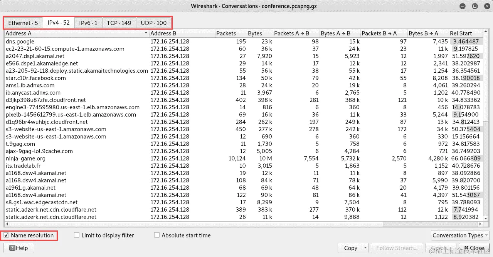Open the UDP · 100 tab

click(x=154, y=23)
